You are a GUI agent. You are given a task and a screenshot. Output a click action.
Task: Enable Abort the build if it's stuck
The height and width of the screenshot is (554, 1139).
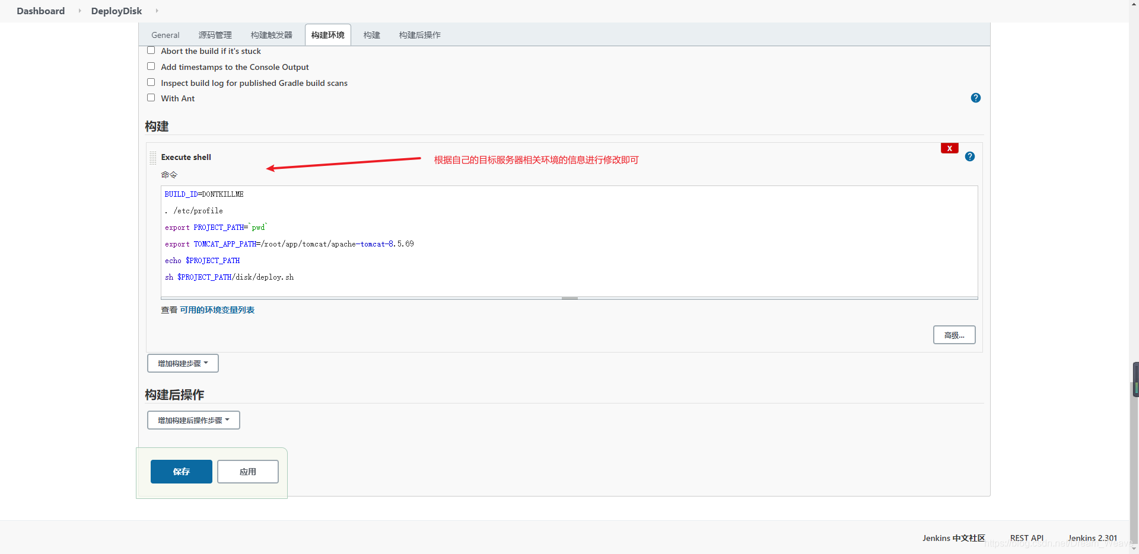[x=151, y=50]
